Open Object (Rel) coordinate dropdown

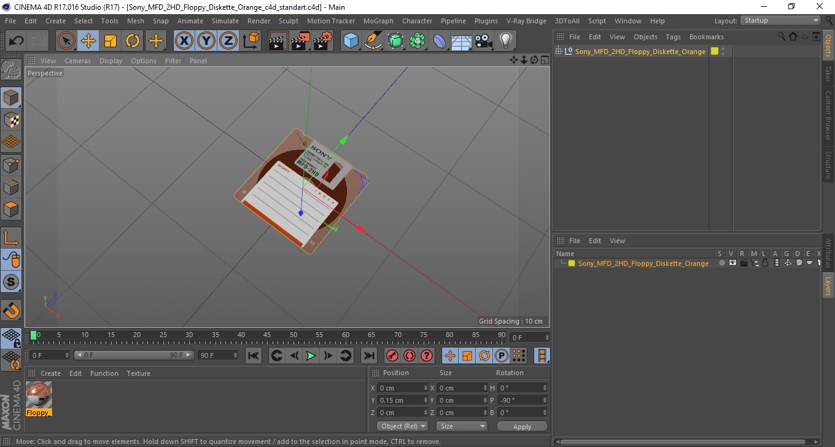coord(403,426)
